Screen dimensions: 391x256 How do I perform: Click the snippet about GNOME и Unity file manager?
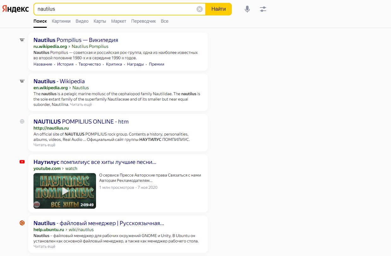pos(116,238)
